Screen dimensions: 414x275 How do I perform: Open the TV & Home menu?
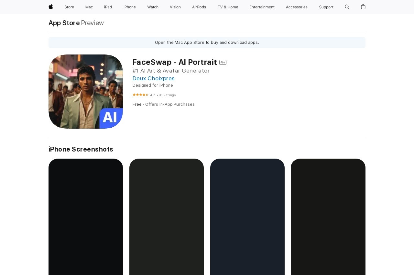tap(228, 7)
